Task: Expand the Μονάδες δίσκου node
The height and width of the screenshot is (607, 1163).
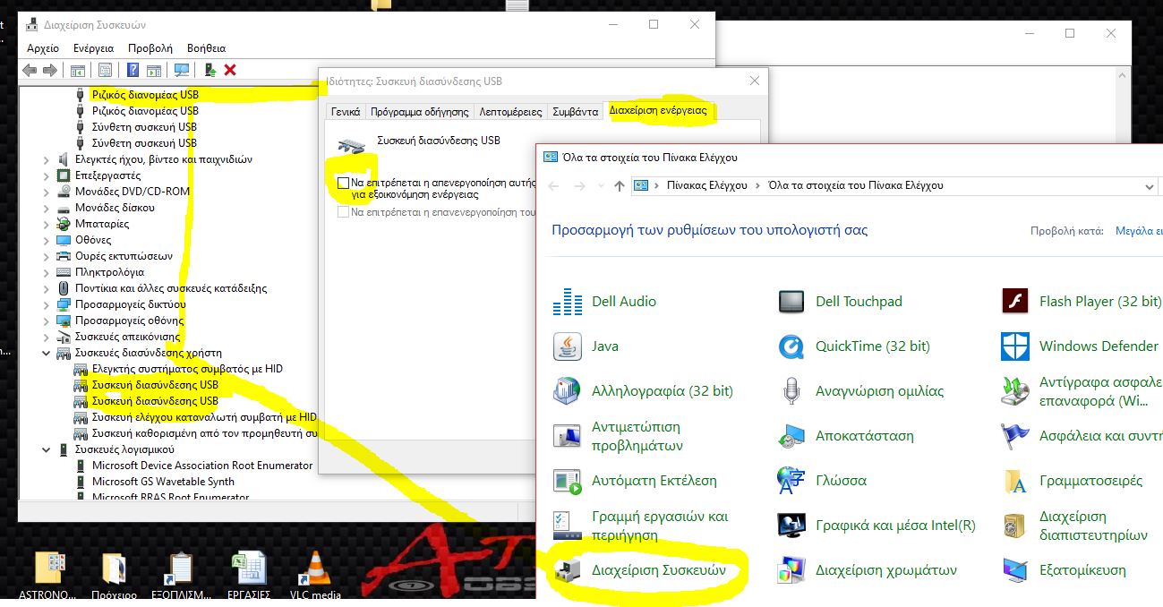Action: [x=47, y=208]
